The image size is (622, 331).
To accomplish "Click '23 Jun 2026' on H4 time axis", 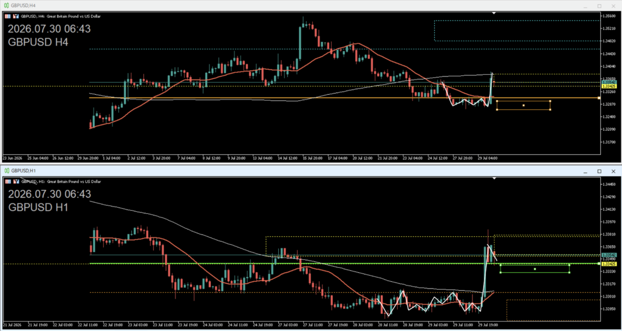I will coord(13,158).
